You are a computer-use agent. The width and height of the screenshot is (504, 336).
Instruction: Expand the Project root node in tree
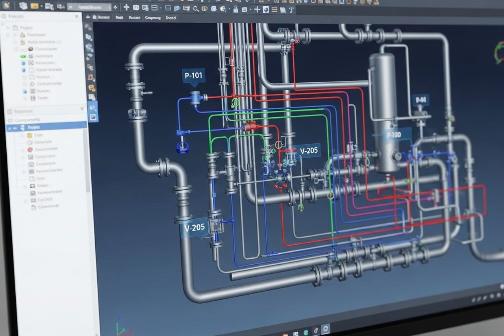pos(9,28)
